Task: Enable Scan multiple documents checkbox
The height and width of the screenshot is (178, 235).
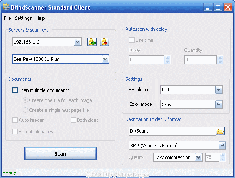Action: [x=15, y=90]
